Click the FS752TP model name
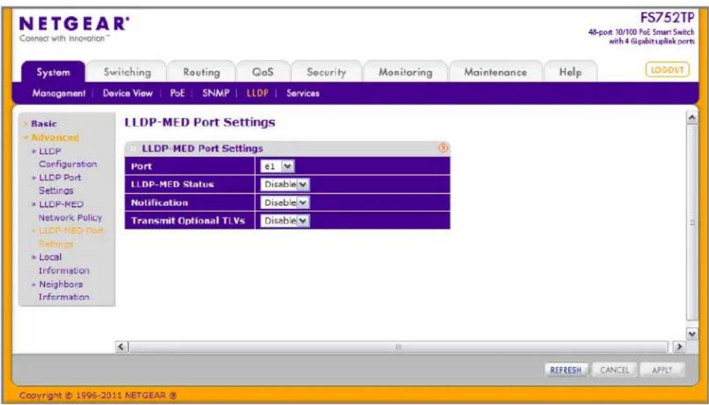This screenshot has width=709, height=405. [667, 18]
